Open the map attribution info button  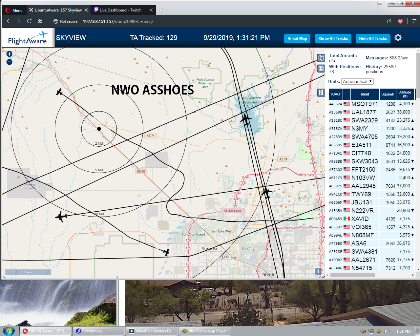pos(318,271)
